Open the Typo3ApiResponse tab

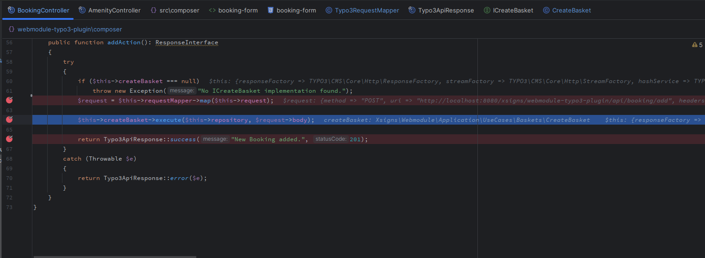pyautogui.click(x=445, y=10)
